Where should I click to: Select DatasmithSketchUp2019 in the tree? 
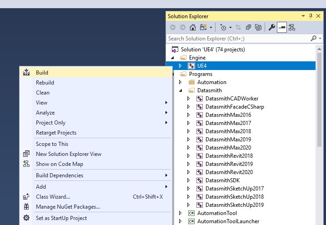[235, 205]
